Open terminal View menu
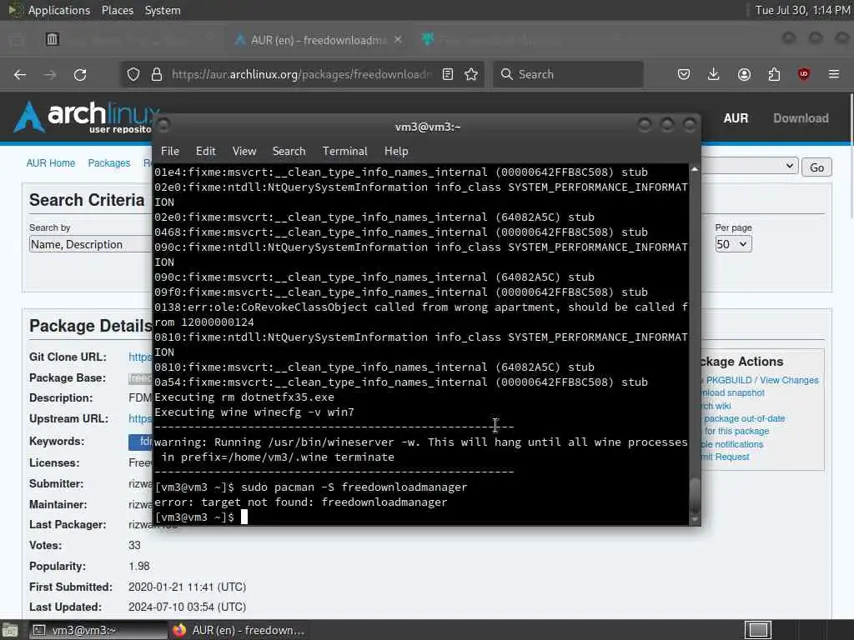The height and width of the screenshot is (640, 854). point(244,152)
